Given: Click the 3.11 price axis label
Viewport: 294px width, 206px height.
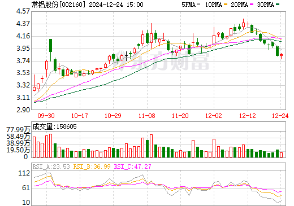Looking at the screenshot, I should tap(23, 98).
